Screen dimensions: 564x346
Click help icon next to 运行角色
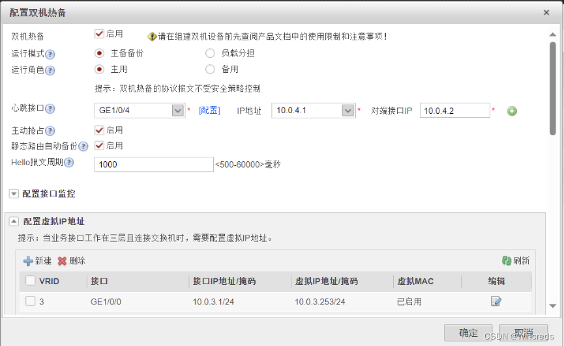point(50,70)
